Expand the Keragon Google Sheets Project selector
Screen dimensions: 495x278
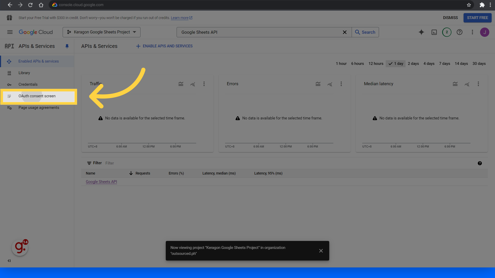[102, 32]
